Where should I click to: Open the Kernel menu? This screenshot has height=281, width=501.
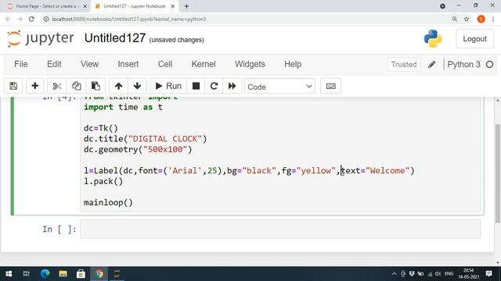[x=204, y=64]
